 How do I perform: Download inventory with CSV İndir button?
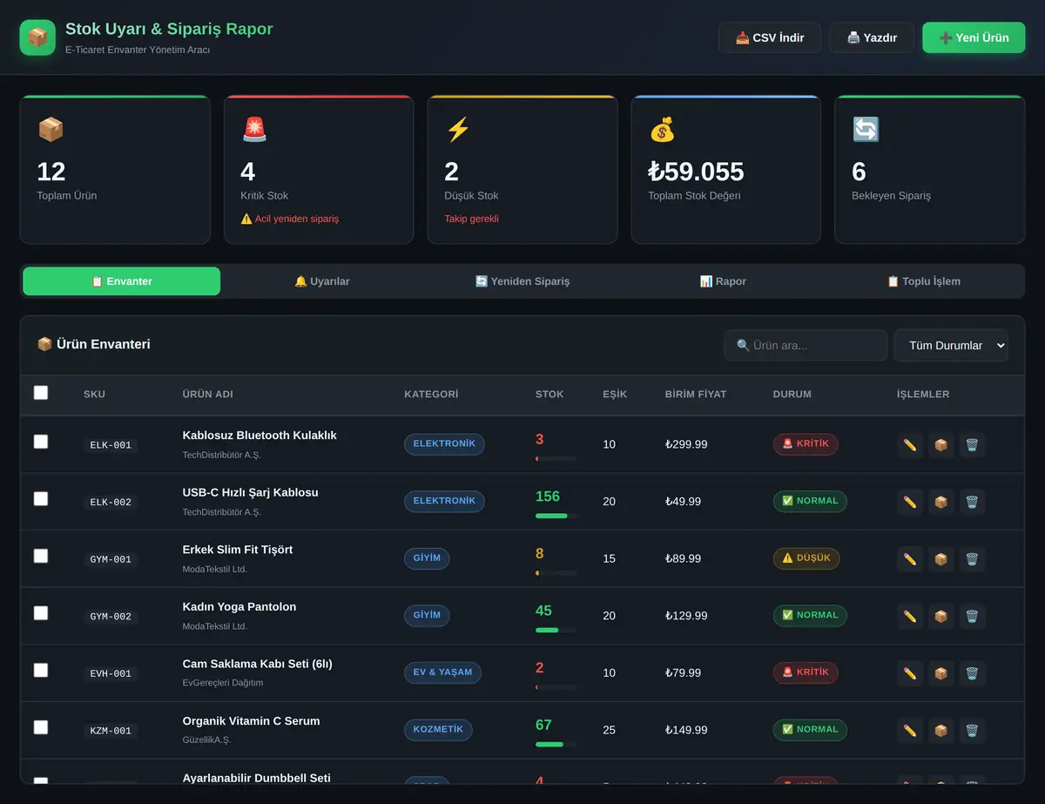coord(770,37)
